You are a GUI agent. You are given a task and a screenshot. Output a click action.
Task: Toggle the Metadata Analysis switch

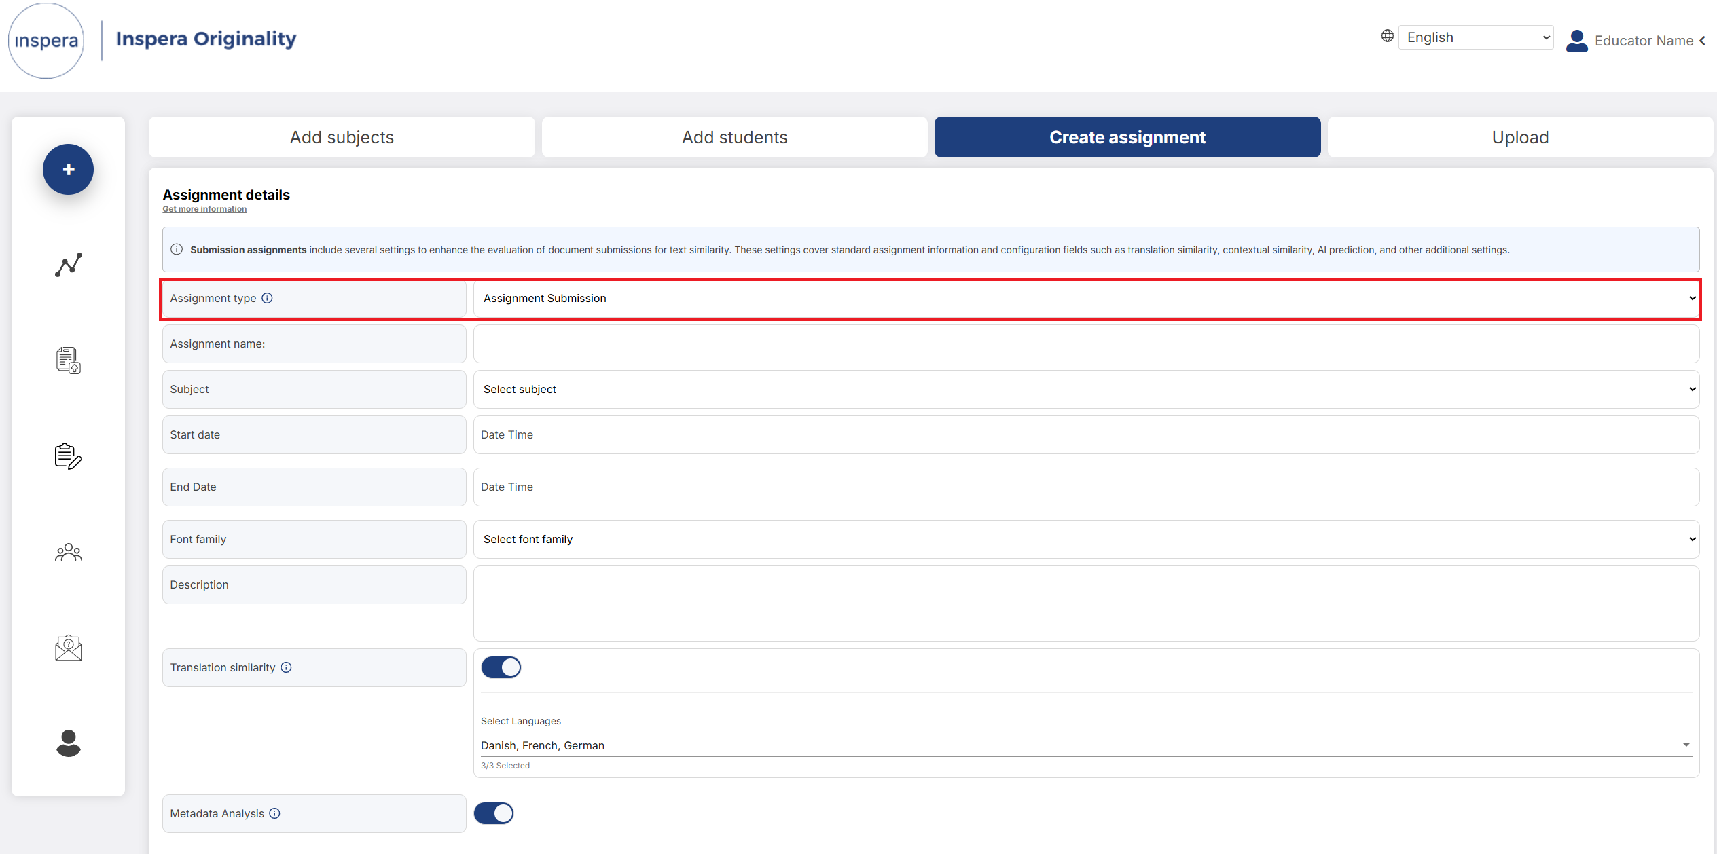click(494, 813)
